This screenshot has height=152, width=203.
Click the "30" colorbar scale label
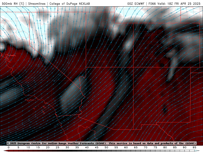coord(67,147)
